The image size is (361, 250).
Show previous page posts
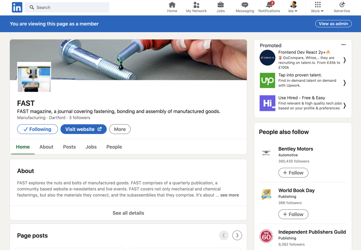tap(224, 235)
